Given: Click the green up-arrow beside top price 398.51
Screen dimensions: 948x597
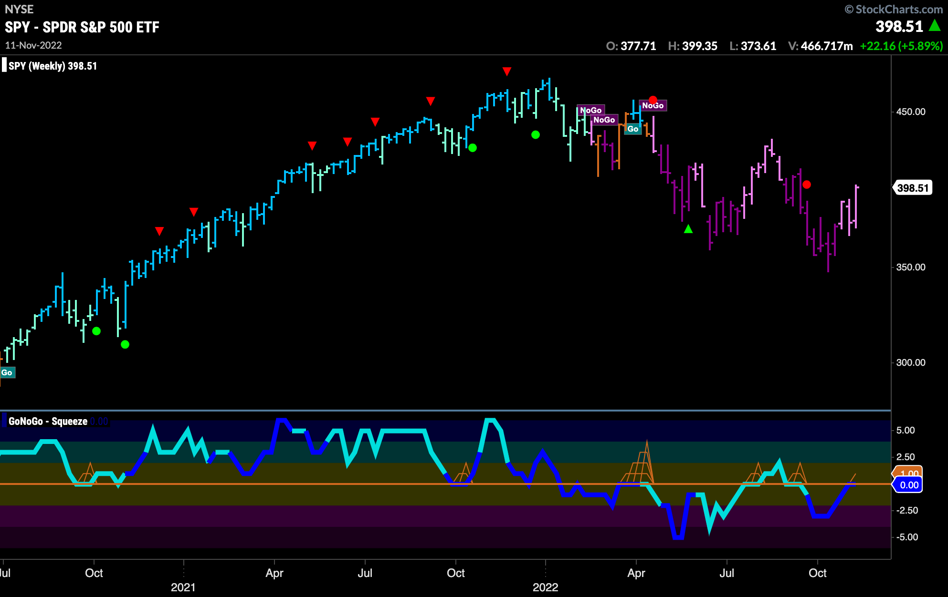Looking at the screenshot, I should tap(935, 26).
